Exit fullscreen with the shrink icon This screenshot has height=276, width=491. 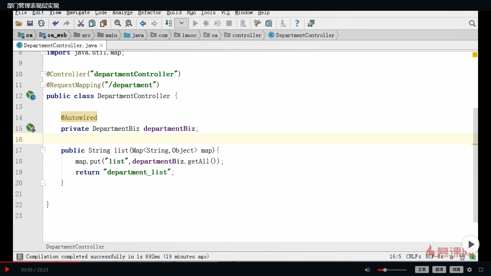click(x=481, y=270)
